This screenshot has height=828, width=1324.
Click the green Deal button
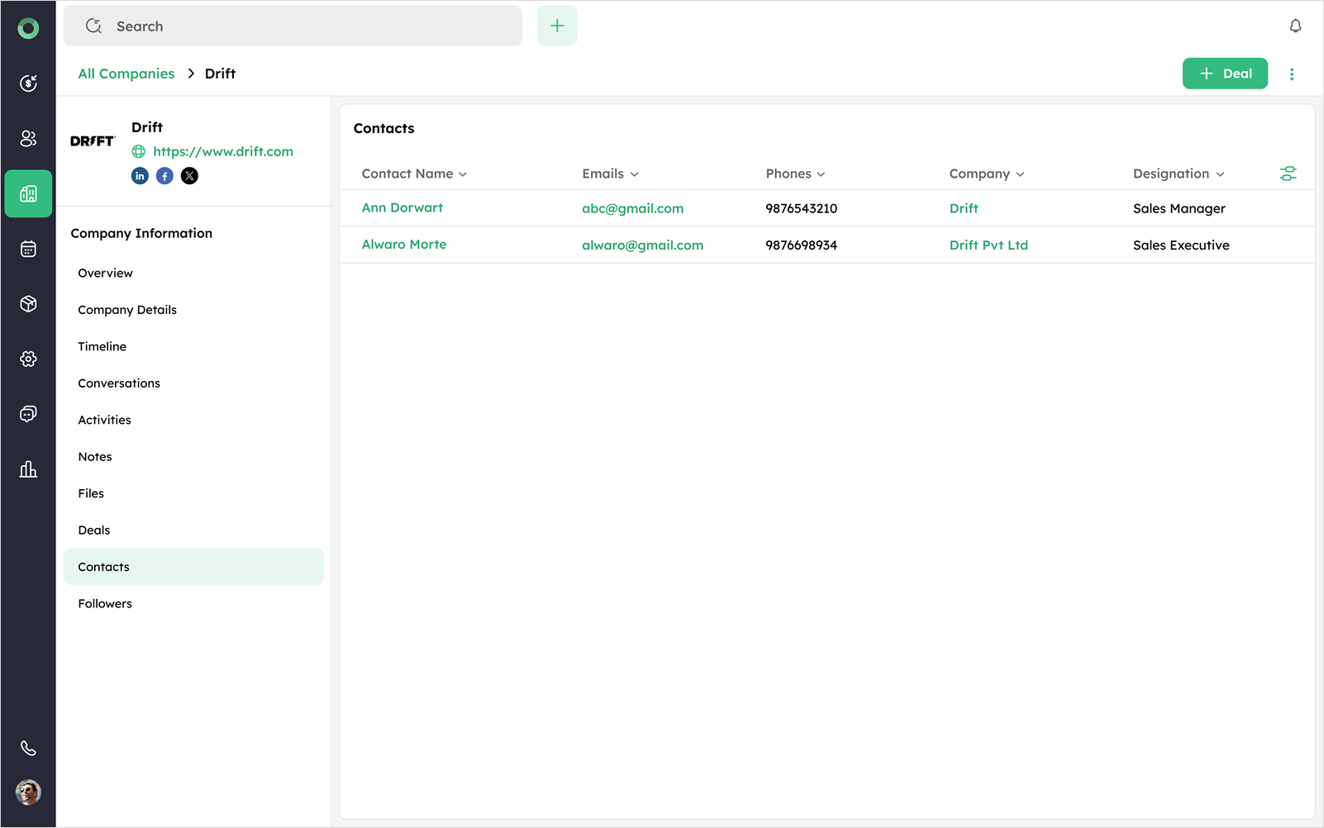tap(1225, 74)
